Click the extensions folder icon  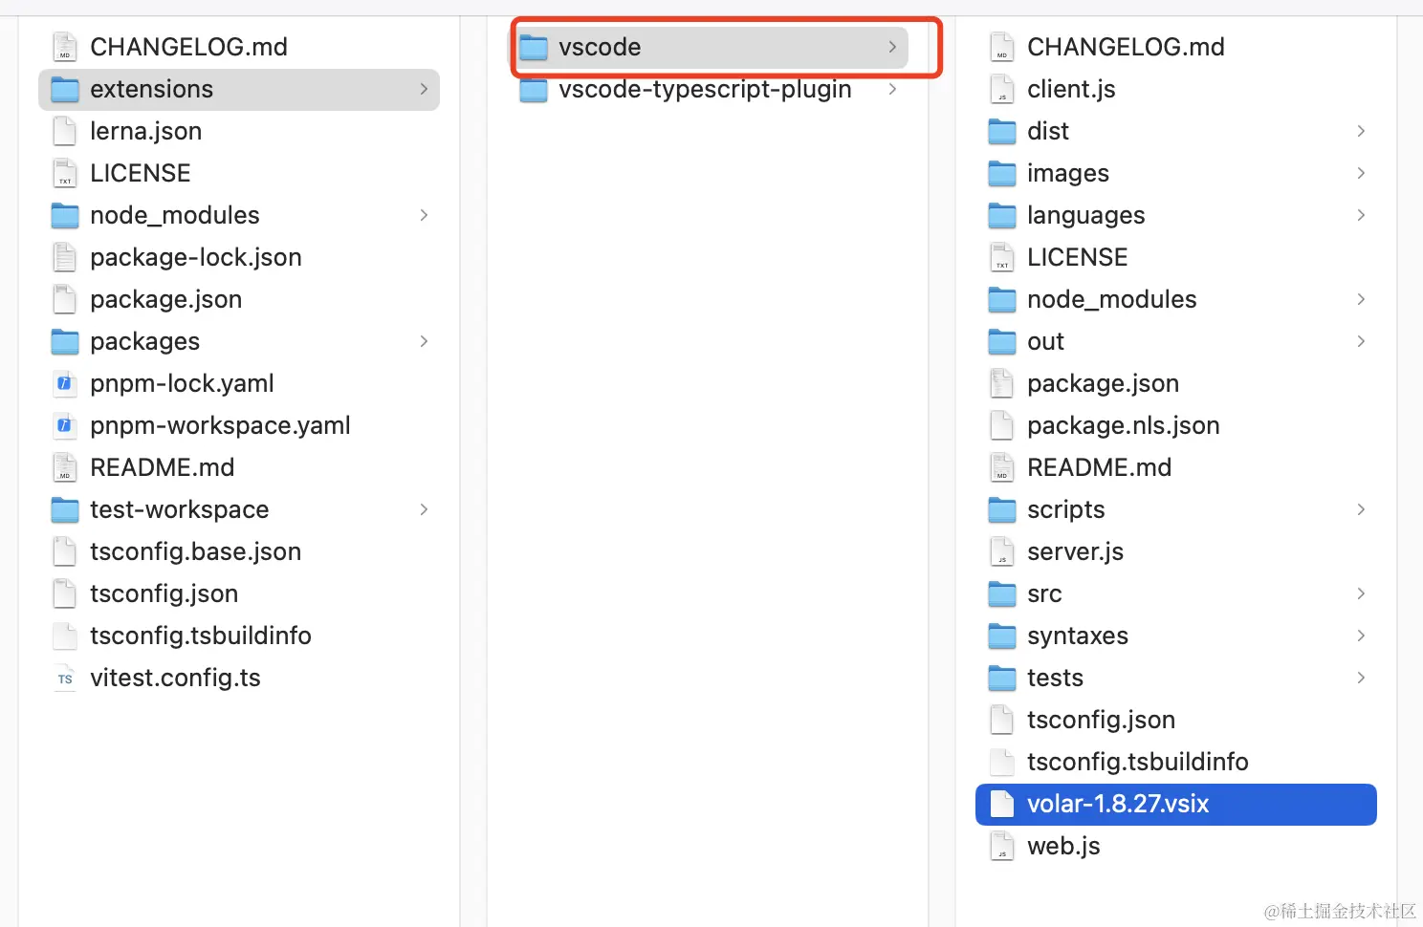[65, 90]
